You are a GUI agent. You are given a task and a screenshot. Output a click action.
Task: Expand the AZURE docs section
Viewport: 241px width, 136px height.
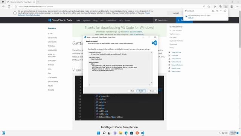tap(50, 86)
